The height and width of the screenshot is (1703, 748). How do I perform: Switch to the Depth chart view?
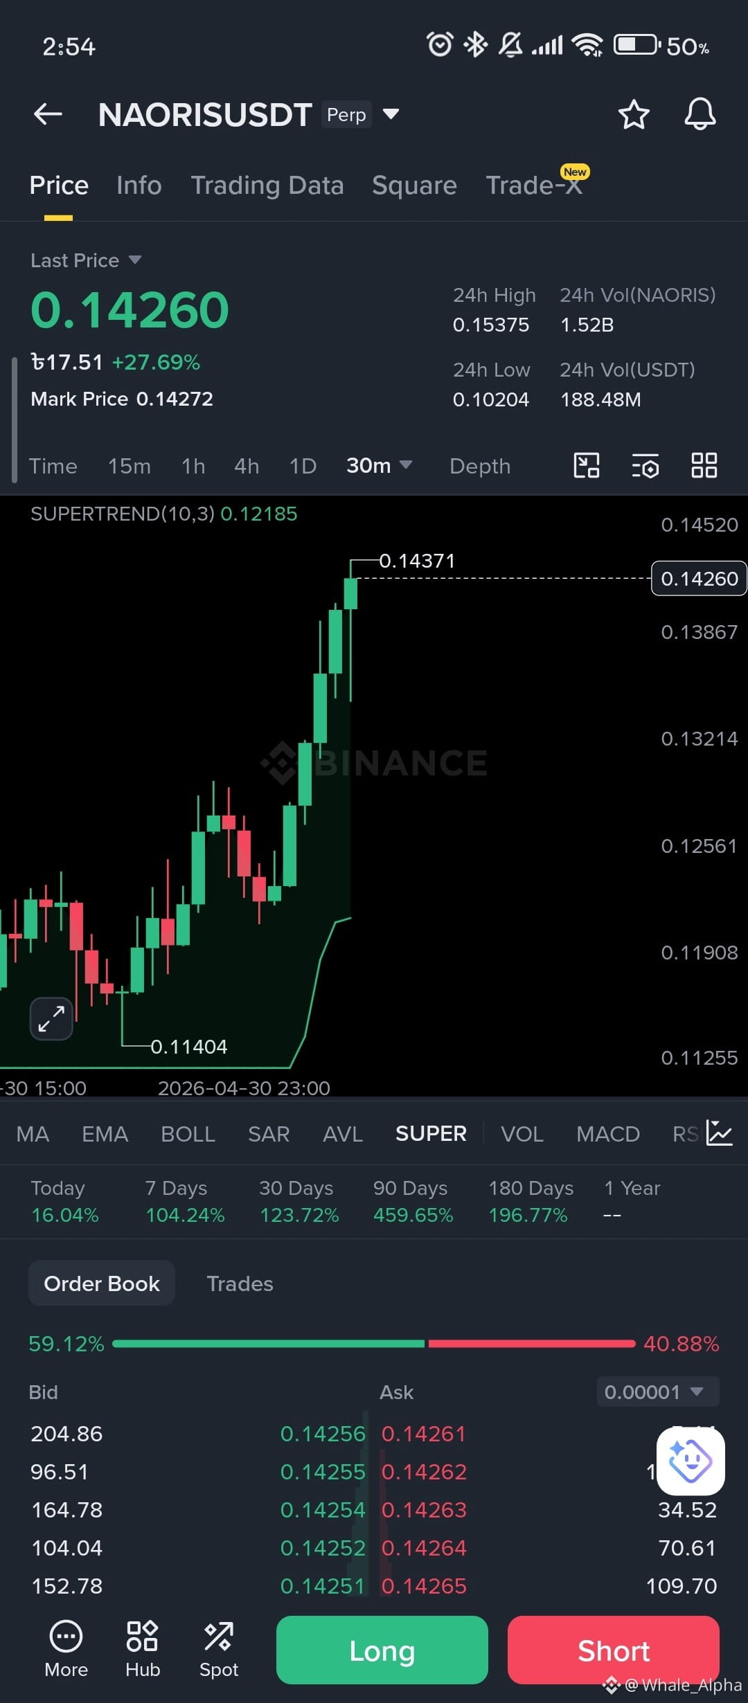[480, 466]
